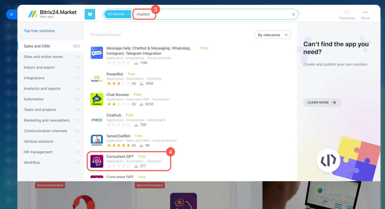The height and width of the screenshot is (209, 385).
Task: Open the SarasChatBot app title
Action: (x=119, y=136)
